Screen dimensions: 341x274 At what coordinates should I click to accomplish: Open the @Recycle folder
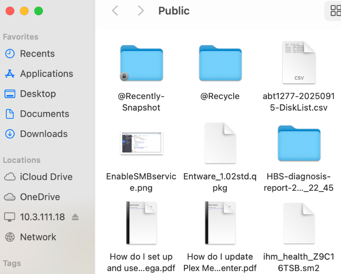coord(220,63)
